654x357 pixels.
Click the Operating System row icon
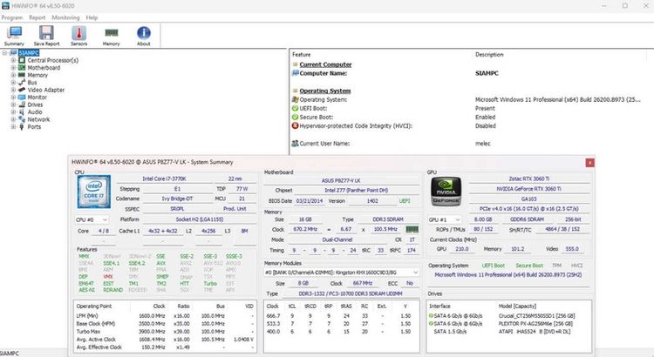295,99
